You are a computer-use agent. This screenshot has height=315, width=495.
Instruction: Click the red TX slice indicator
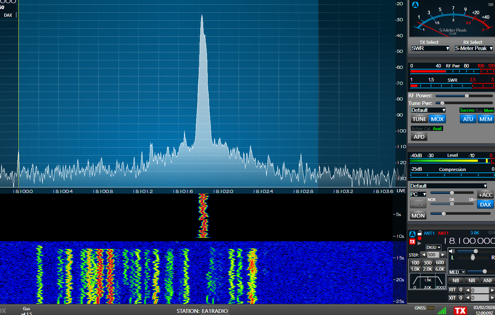click(x=412, y=242)
